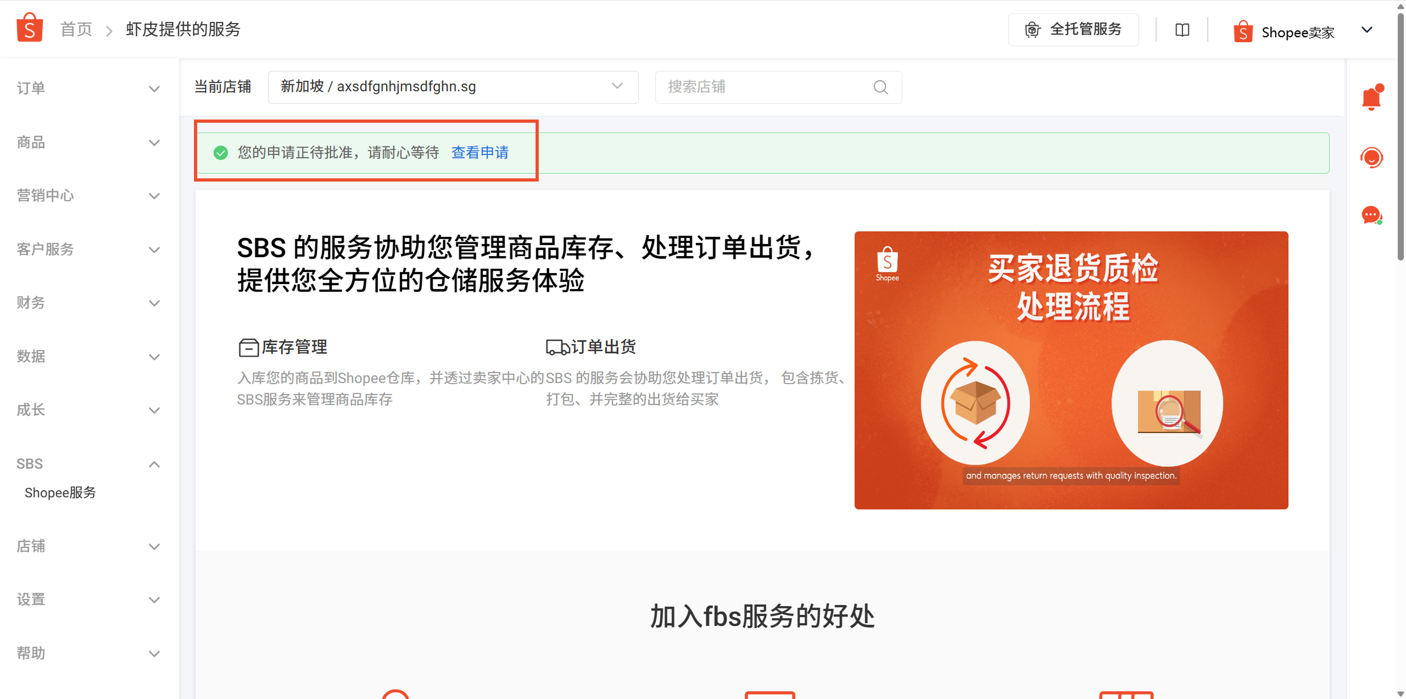Open the 当前店铺 store selector dropdown
1406x699 pixels.
pos(453,87)
